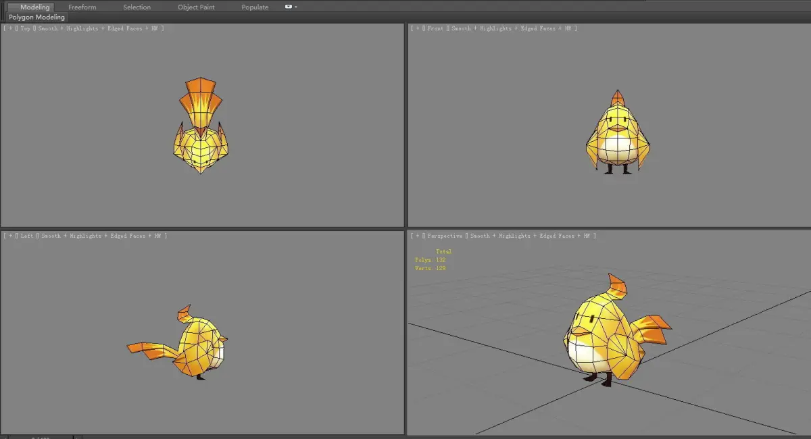Select the bird model in Front viewport
Viewport: 811px width, 439px height.
617,135
